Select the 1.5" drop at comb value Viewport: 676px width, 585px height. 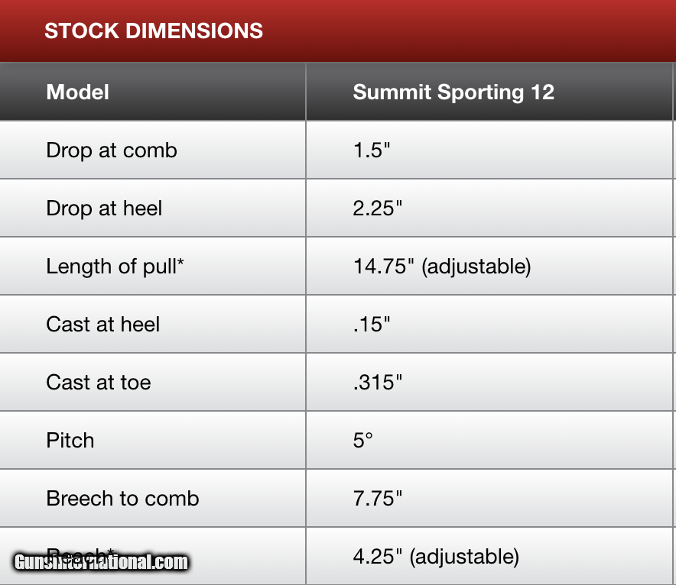click(x=372, y=150)
